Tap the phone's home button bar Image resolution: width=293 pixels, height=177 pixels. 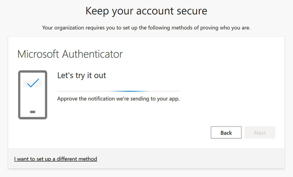[x=33, y=112]
